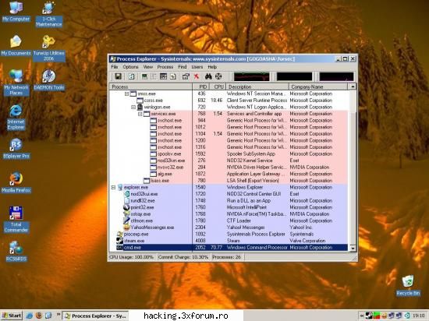Open Find with the binoculars icon
This screenshot has width=429, height=321.
point(208,76)
